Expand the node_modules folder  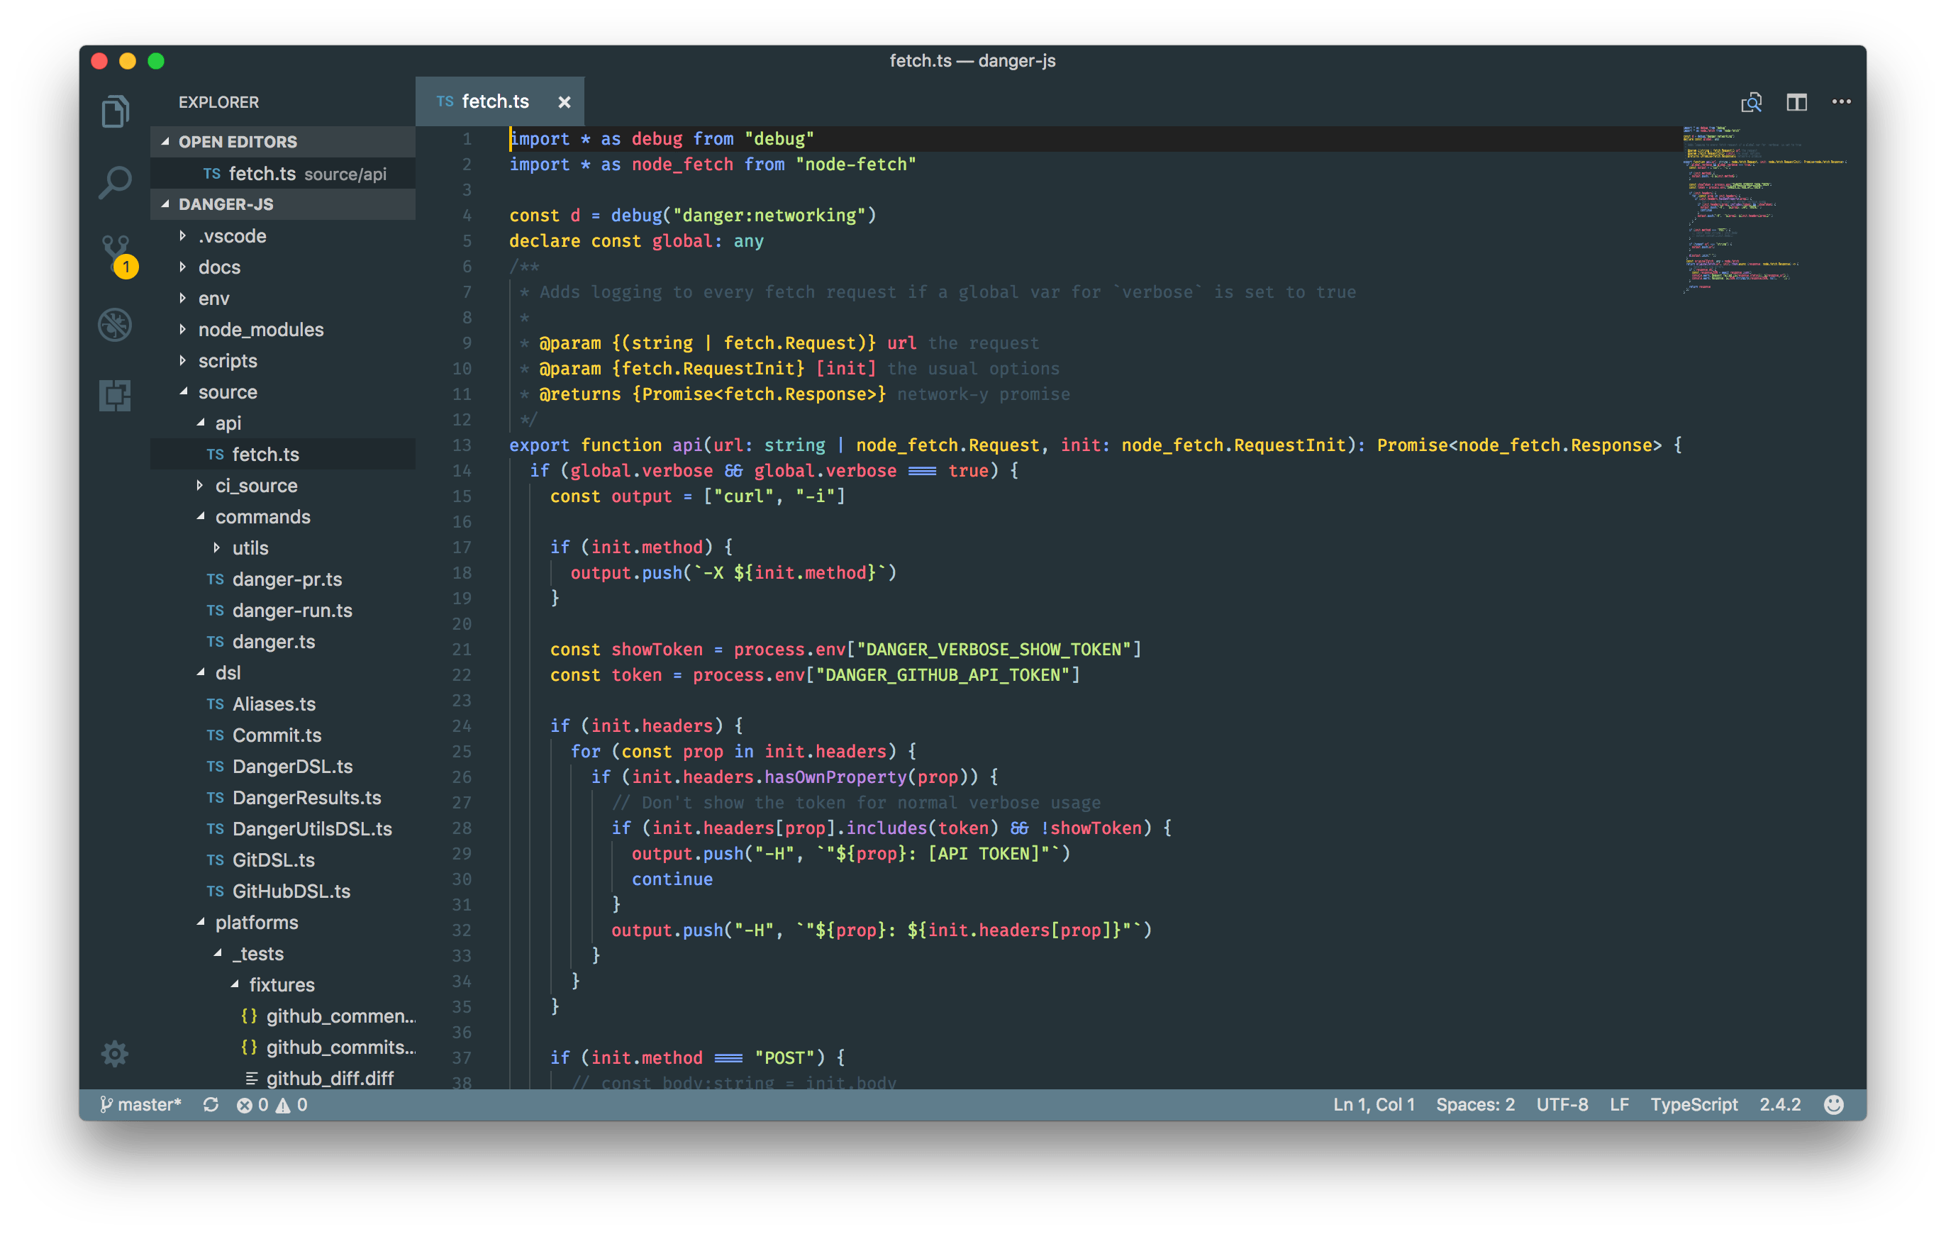pyautogui.click(x=260, y=329)
